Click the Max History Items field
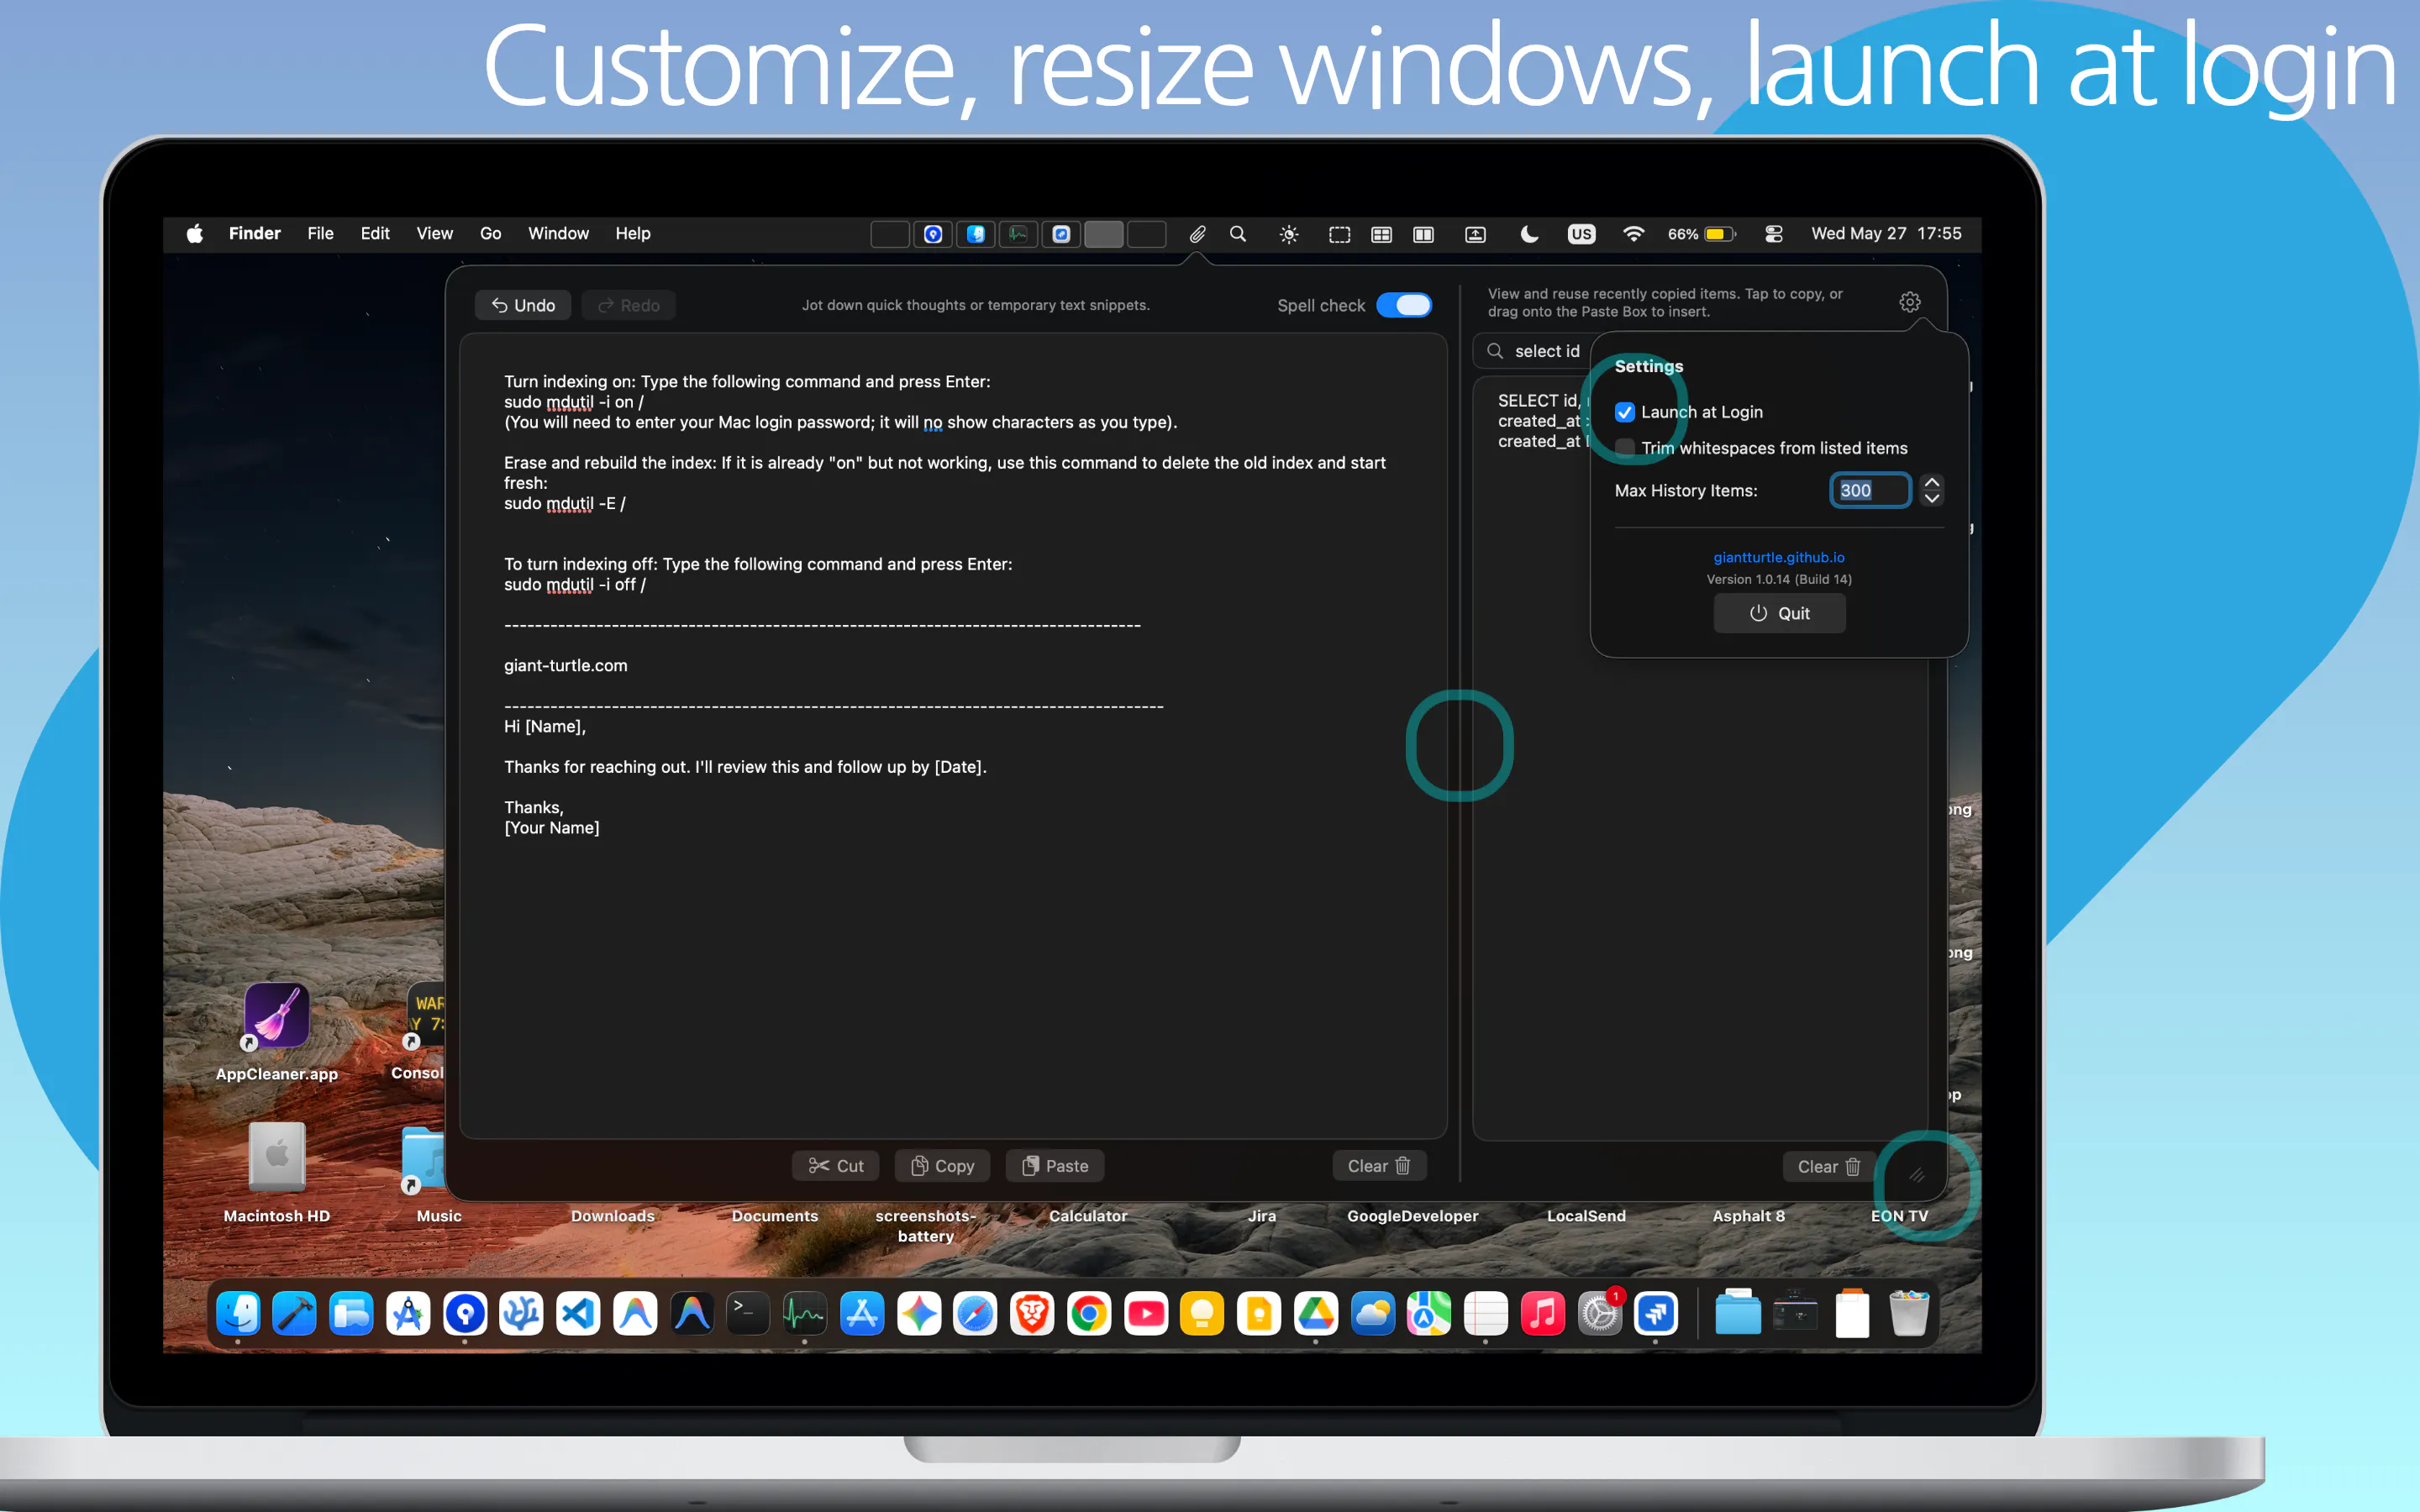 [x=1870, y=490]
